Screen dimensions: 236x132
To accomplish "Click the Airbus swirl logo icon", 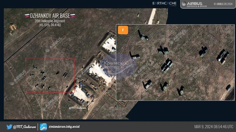I will point(184,4).
